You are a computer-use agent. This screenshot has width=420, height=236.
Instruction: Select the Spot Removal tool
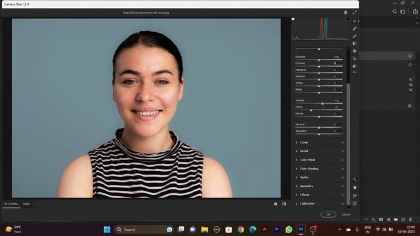click(354, 29)
